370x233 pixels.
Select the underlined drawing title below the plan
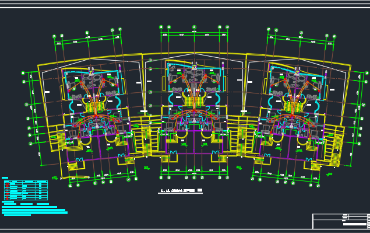coord(180,191)
